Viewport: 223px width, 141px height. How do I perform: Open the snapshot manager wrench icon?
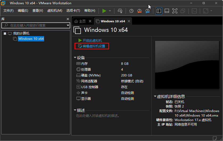coord(147,11)
